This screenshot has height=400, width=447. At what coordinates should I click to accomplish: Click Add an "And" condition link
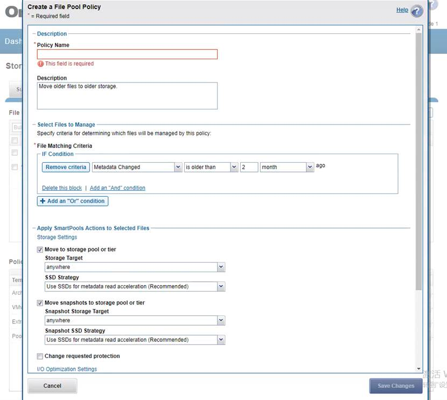(117, 188)
